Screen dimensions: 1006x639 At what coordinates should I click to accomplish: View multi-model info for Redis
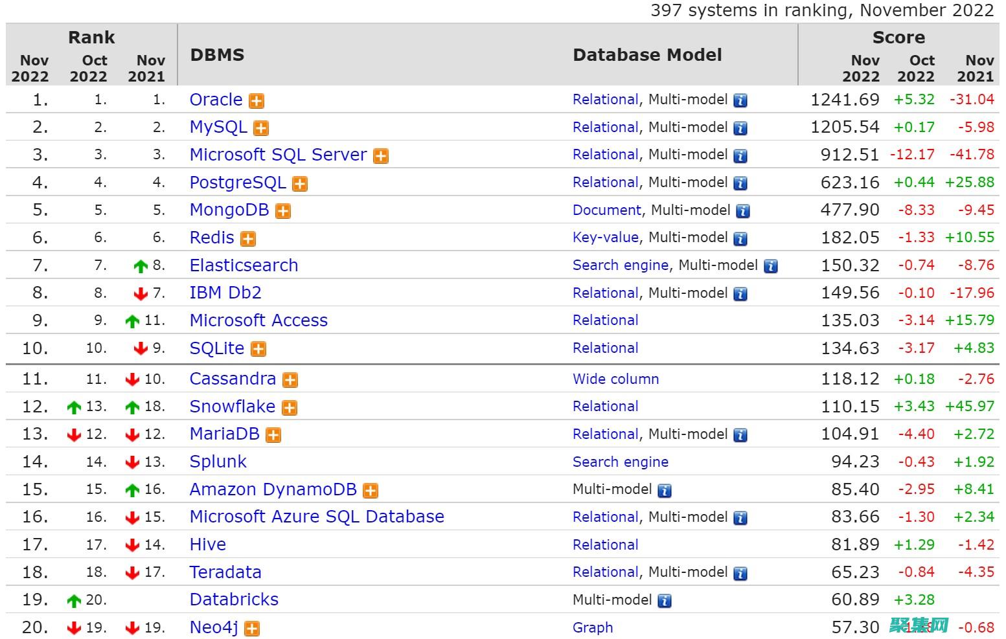tap(739, 238)
